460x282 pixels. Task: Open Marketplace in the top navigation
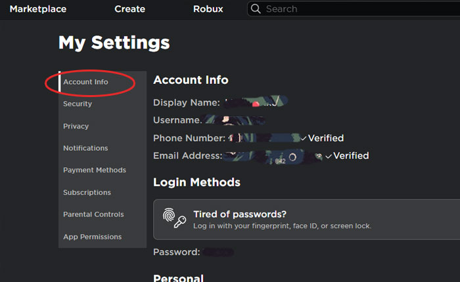coord(39,9)
